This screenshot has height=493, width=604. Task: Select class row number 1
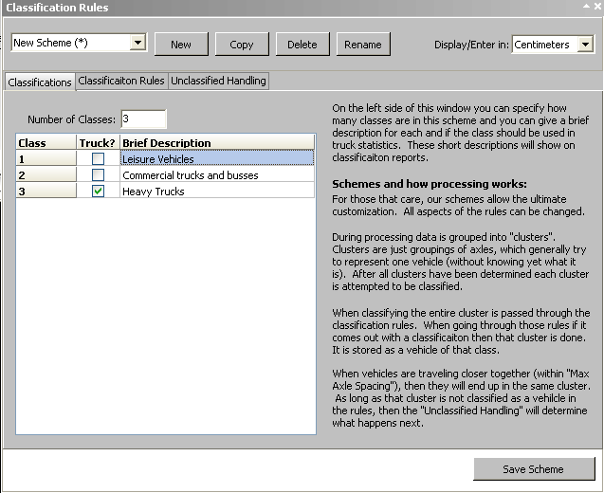tap(46, 159)
